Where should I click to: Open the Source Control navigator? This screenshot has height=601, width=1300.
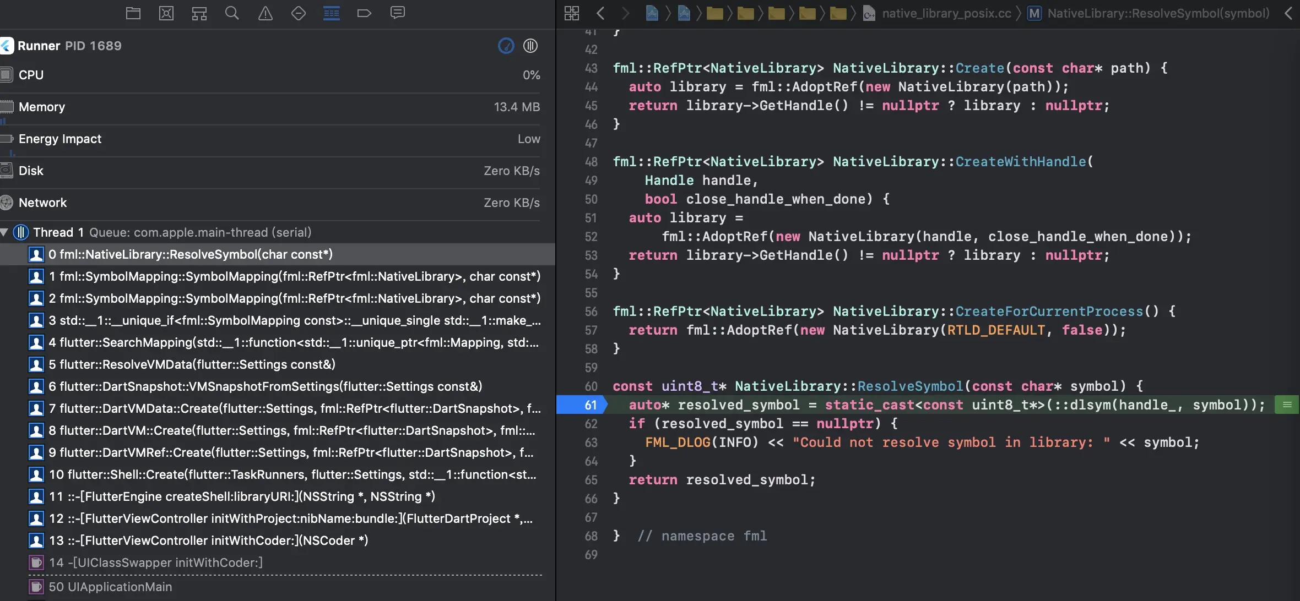click(x=166, y=13)
